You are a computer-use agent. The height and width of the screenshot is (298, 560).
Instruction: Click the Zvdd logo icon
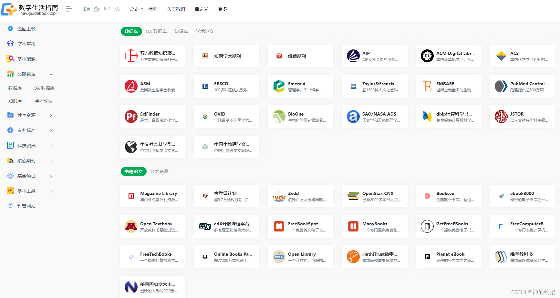279,196
